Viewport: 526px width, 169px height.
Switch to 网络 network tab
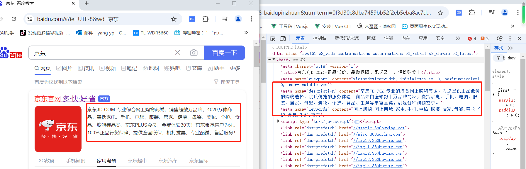click(371, 38)
